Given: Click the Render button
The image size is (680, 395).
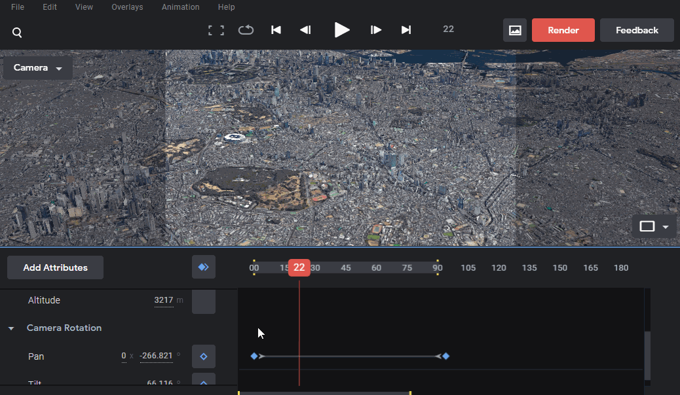Looking at the screenshot, I should pyautogui.click(x=563, y=30).
